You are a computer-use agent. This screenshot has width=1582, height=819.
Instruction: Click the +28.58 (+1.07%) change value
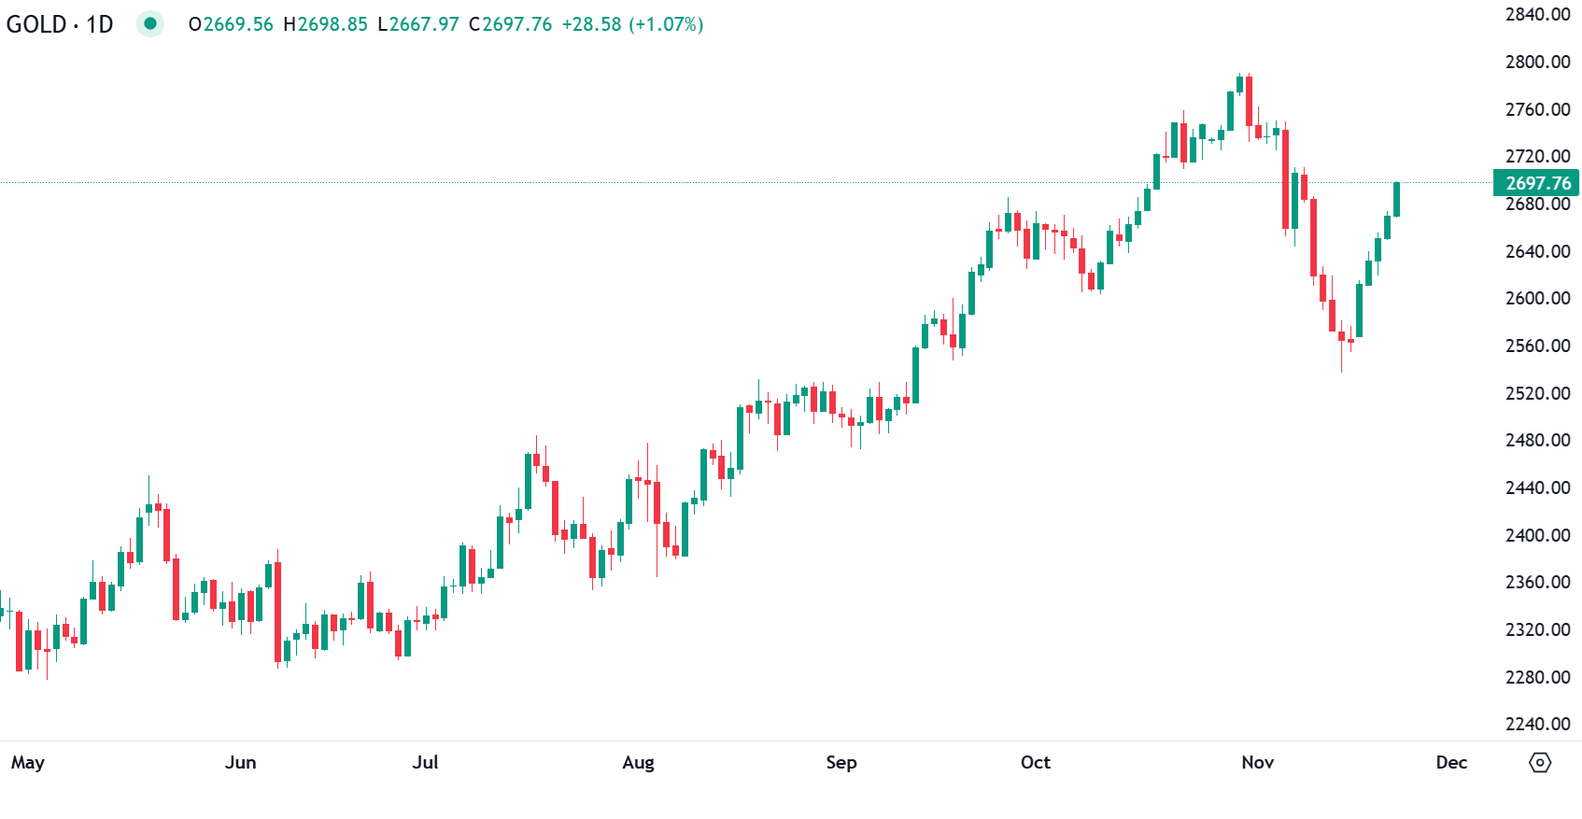[x=632, y=24]
